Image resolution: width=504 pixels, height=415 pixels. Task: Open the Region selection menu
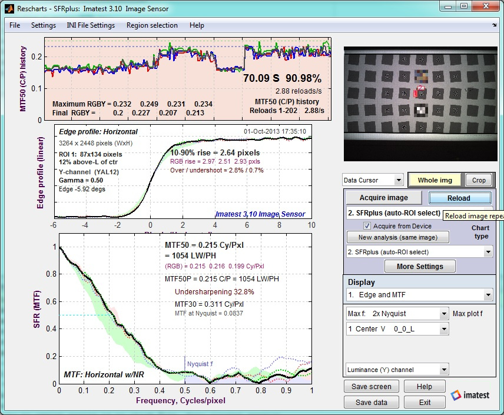point(152,25)
